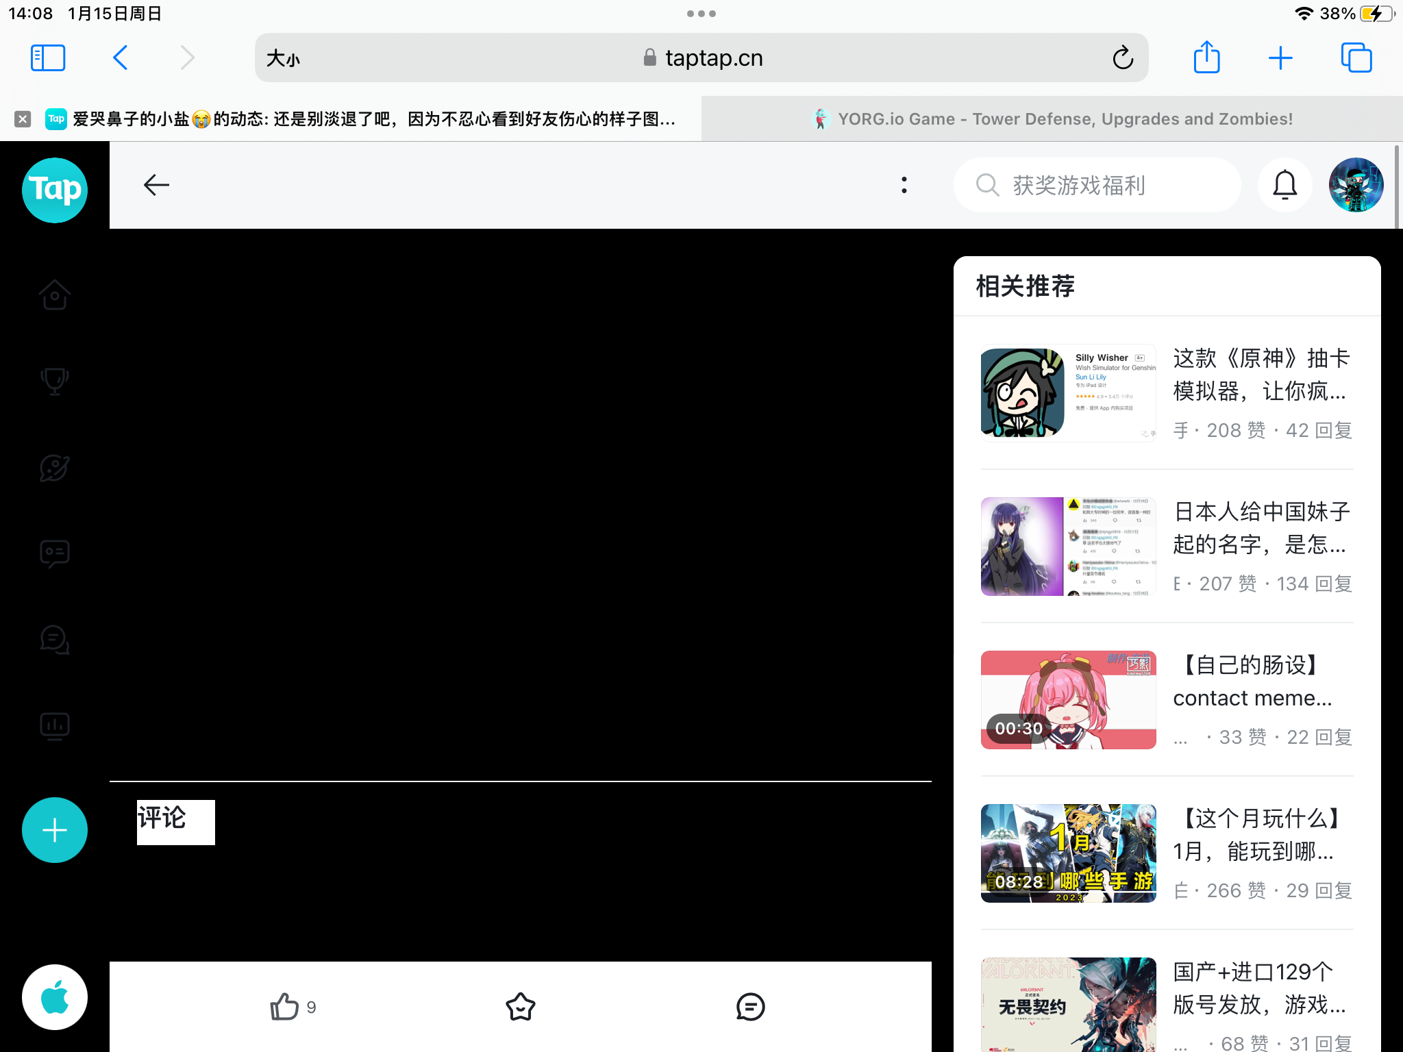The width and height of the screenshot is (1403, 1052).
Task: Open Home from left sidebar
Action: click(55, 295)
